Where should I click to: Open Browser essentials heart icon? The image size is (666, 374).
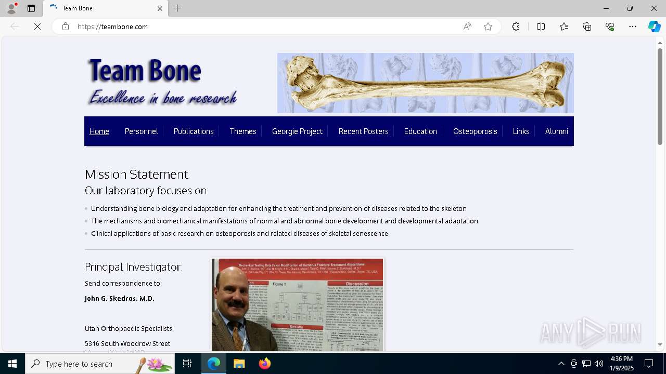(610, 26)
